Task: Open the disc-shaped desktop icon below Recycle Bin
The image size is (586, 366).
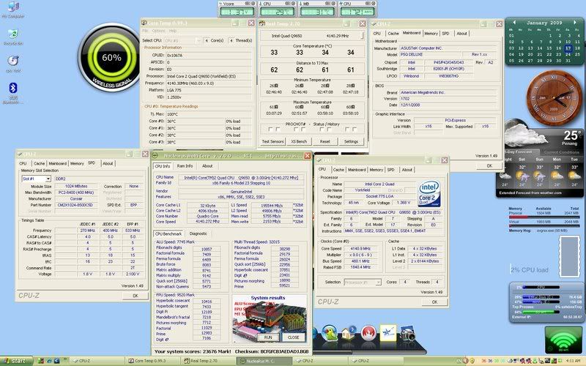Action: [x=13, y=63]
